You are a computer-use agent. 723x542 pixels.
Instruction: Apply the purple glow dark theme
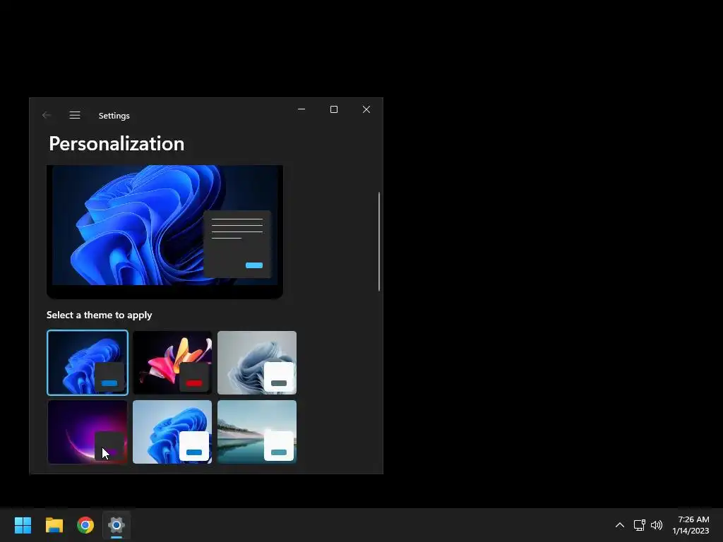pyautogui.click(x=88, y=432)
